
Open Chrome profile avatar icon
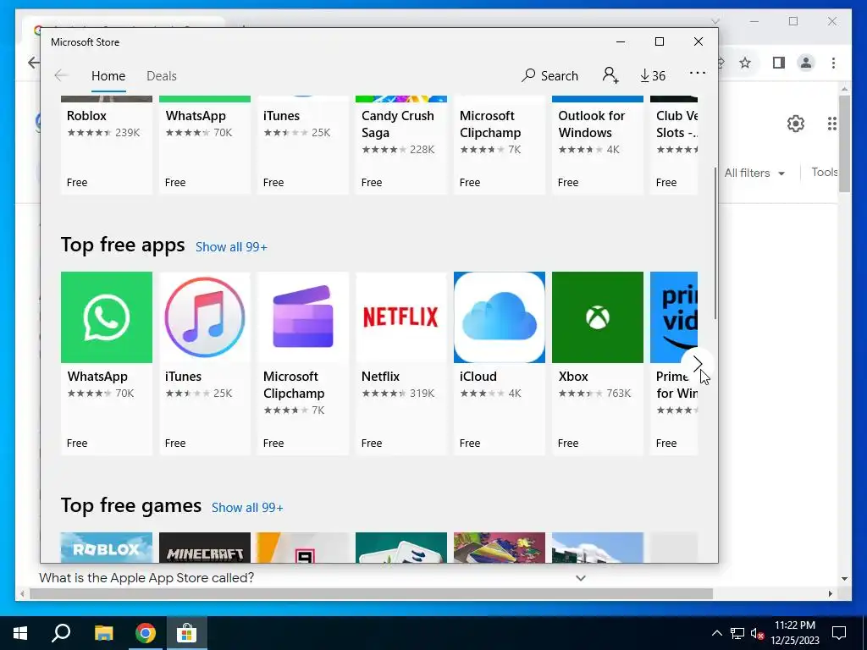click(x=806, y=63)
